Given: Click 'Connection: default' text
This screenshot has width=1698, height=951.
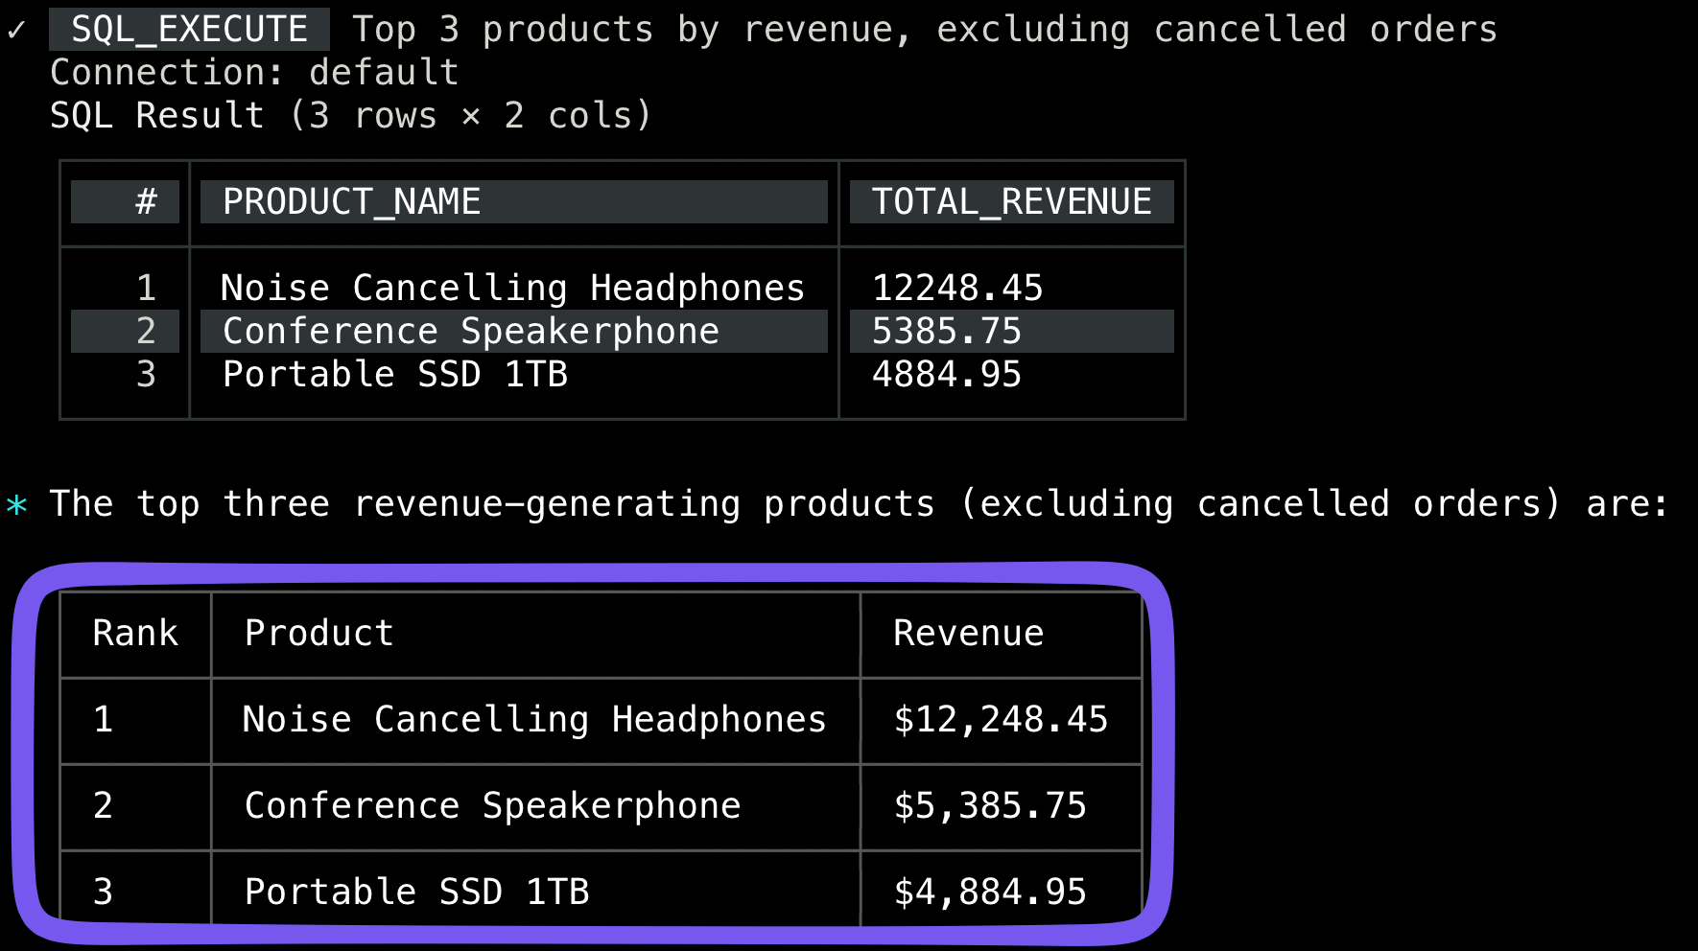Looking at the screenshot, I should coord(254,72).
